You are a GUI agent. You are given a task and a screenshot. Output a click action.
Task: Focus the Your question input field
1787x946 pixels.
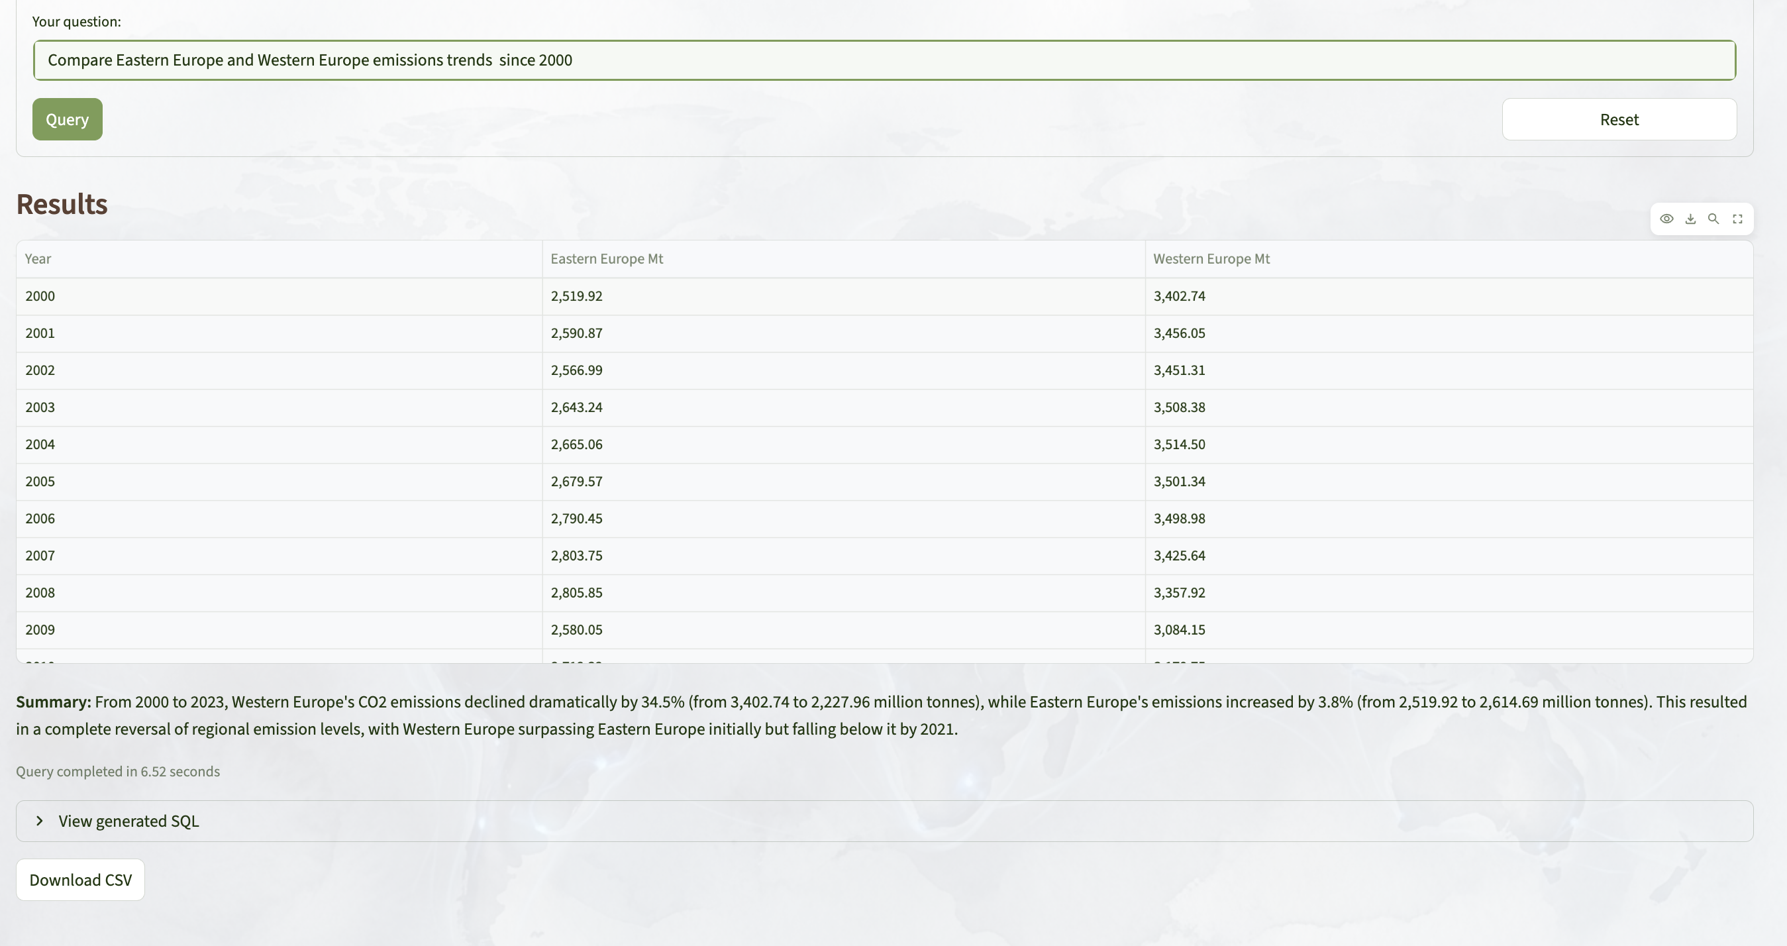[x=884, y=60]
